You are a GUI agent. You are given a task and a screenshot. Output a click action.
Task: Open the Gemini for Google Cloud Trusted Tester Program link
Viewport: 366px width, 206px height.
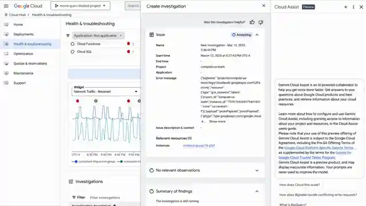(315, 155)
